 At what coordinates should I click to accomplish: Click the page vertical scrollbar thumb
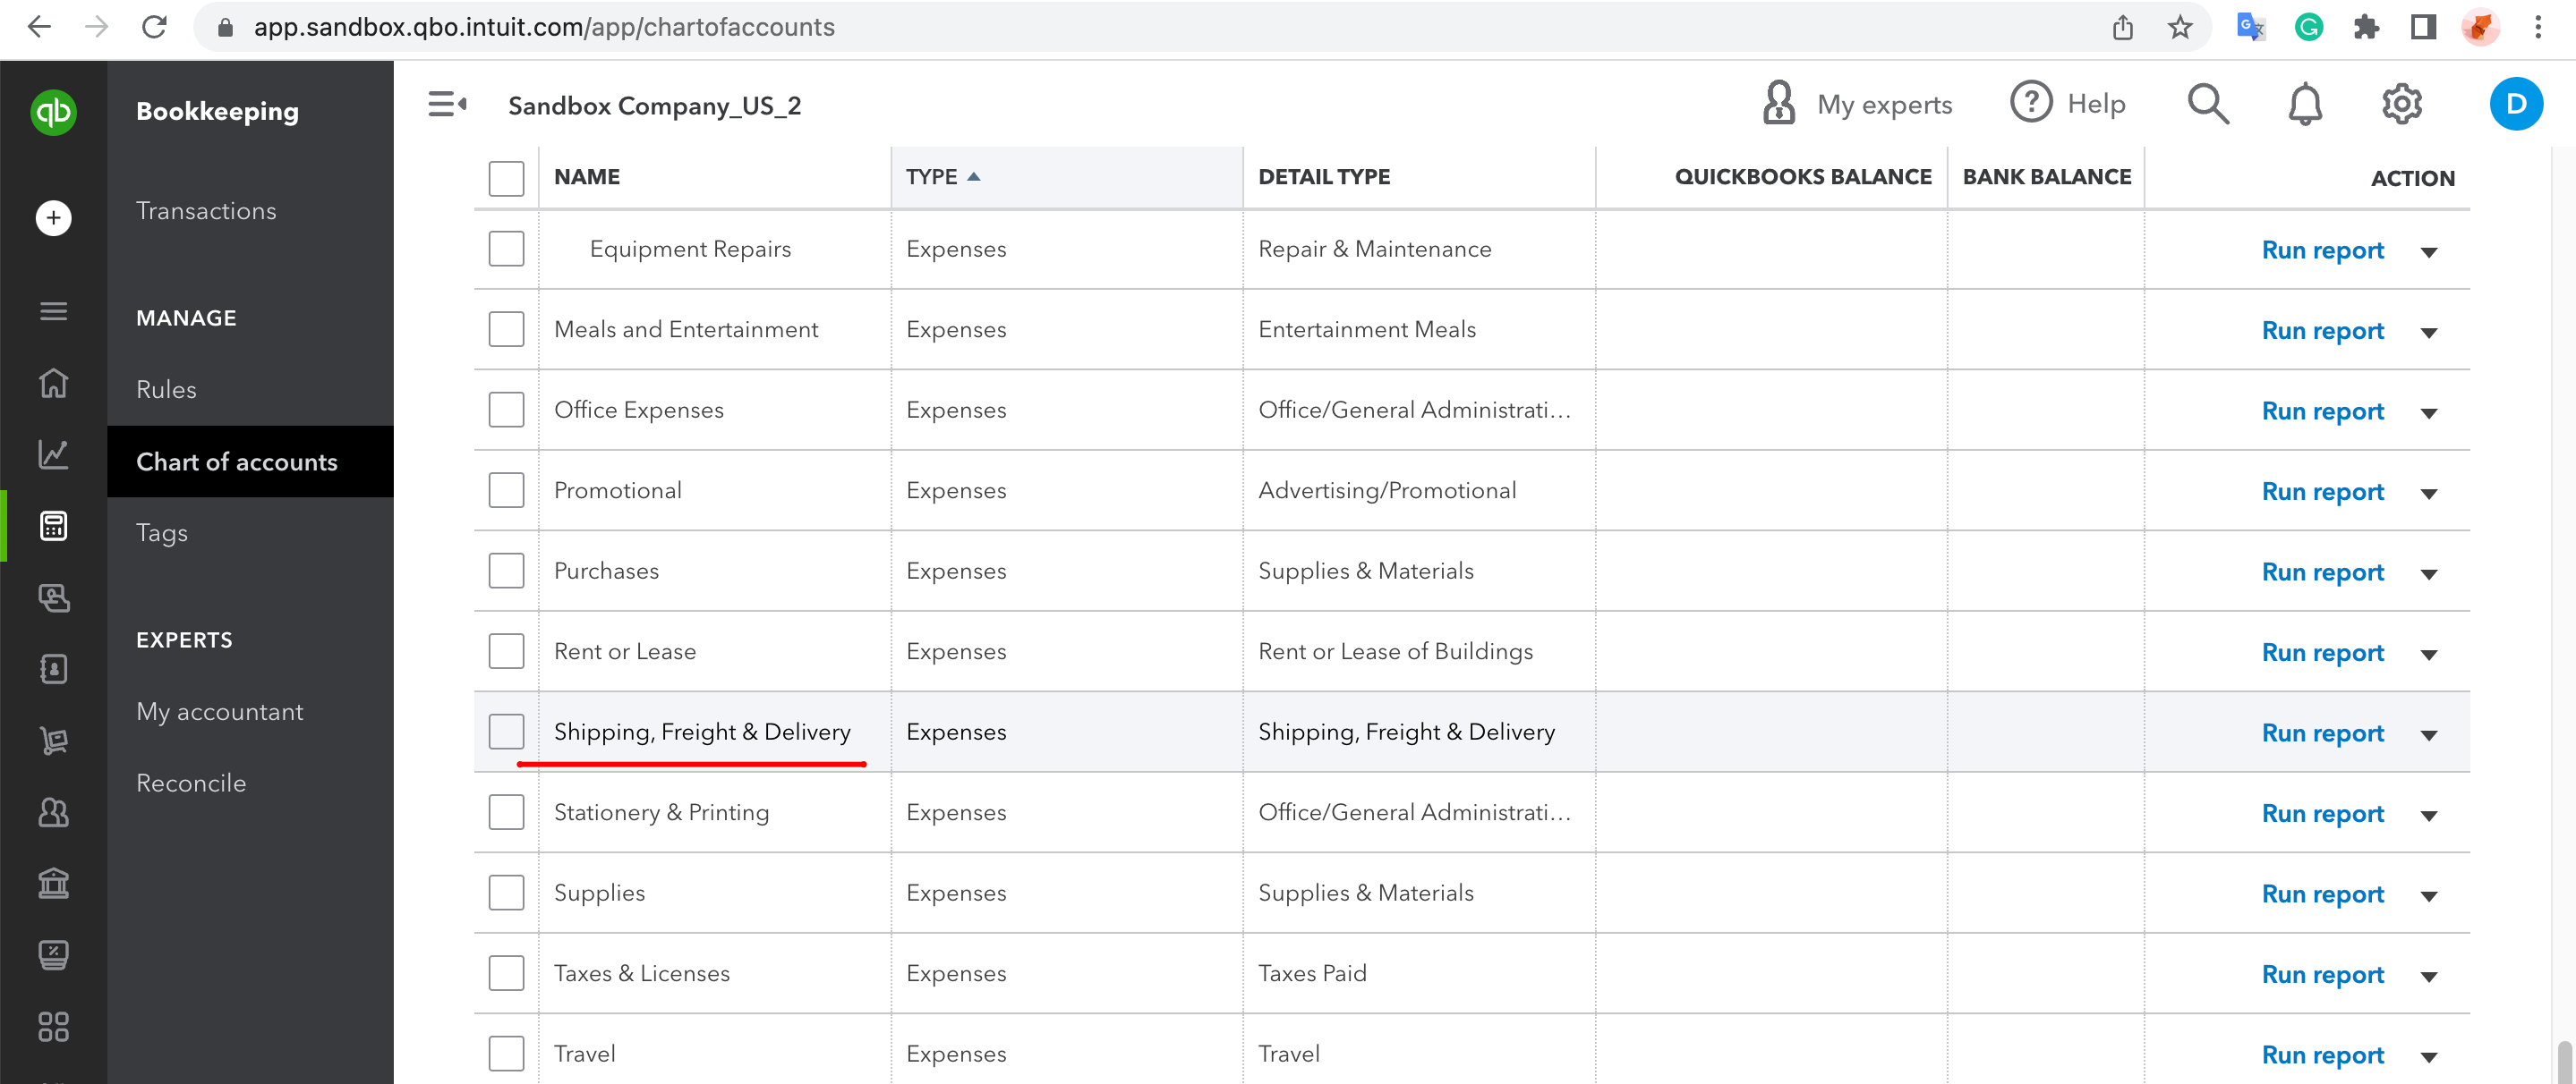[x=2564, y=1062]
